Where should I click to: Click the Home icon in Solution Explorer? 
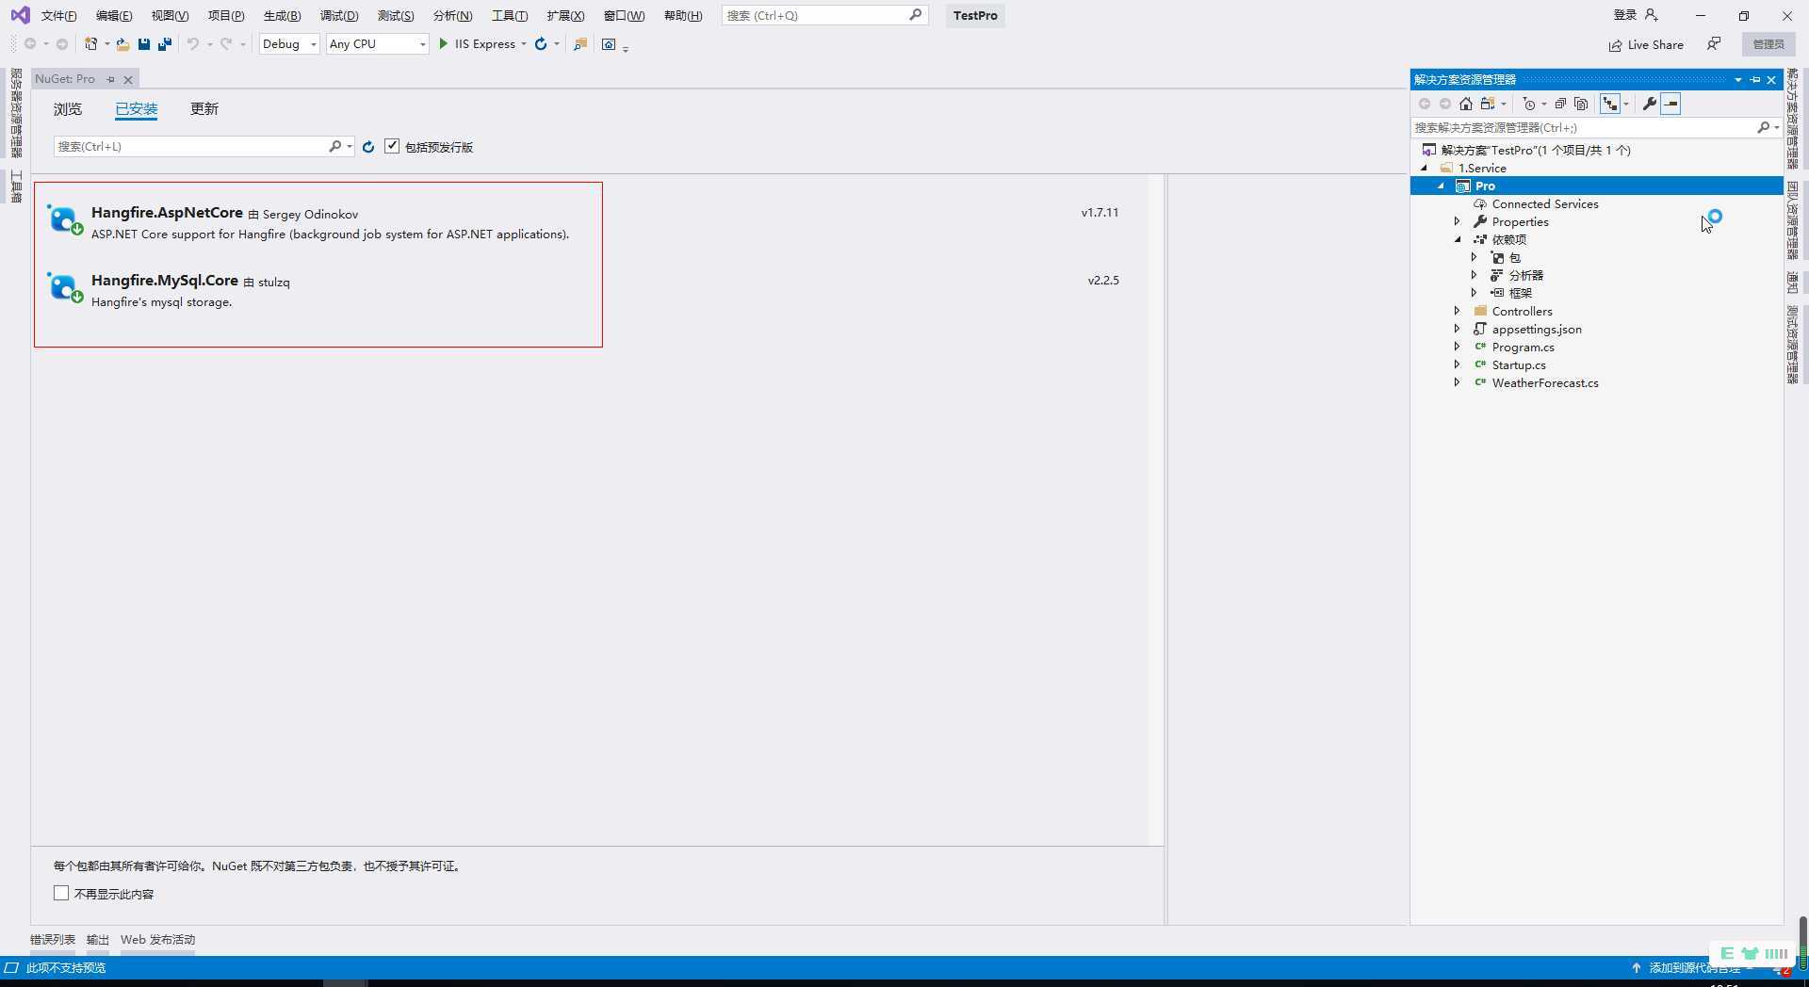(x=1466, y=104)
